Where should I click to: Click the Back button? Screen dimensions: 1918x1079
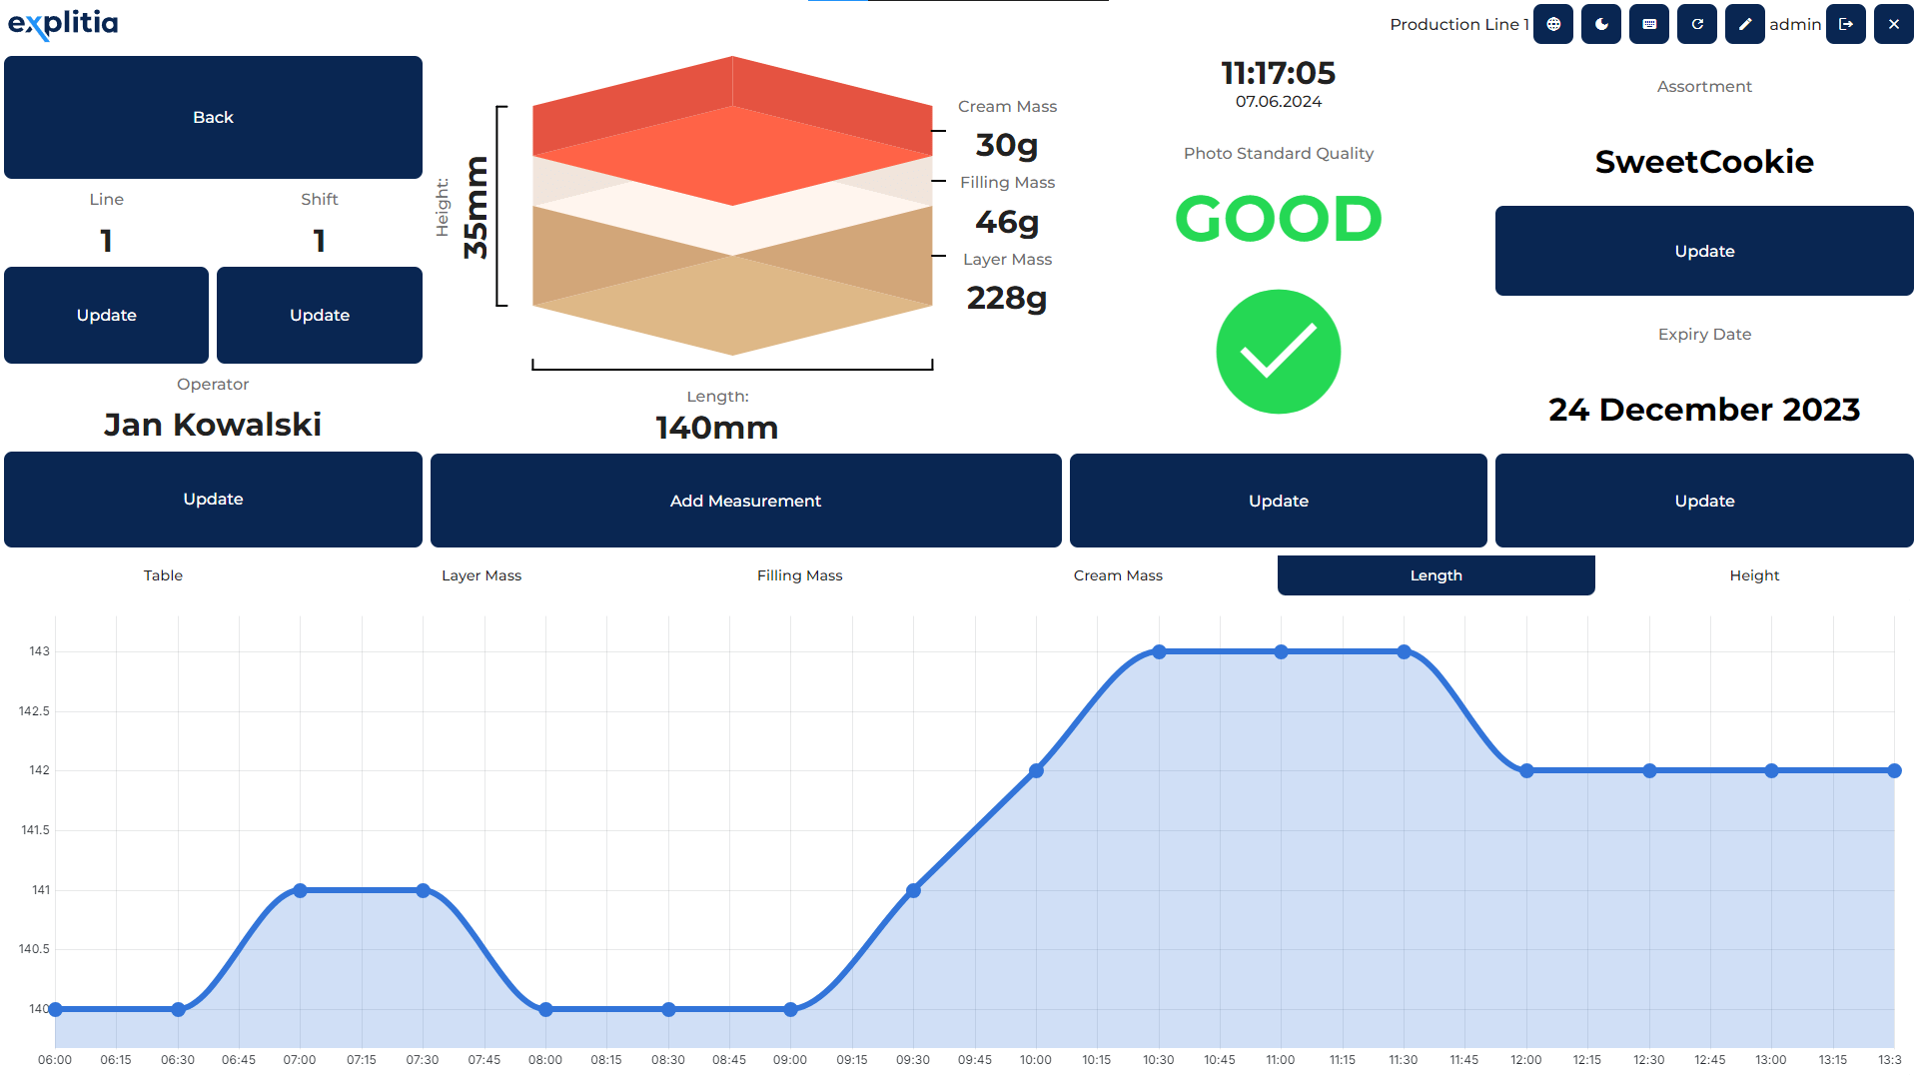(213, 117)
